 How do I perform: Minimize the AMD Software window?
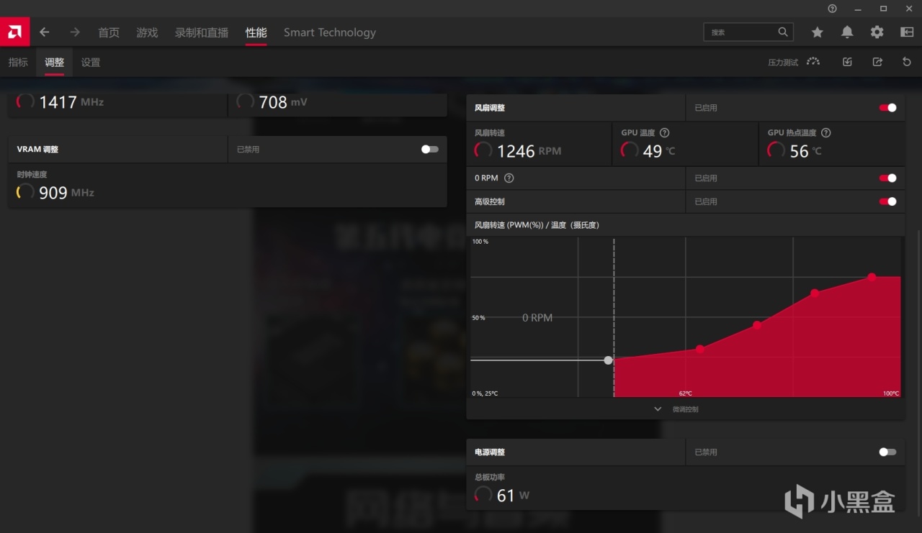click(x=858, y=9)
